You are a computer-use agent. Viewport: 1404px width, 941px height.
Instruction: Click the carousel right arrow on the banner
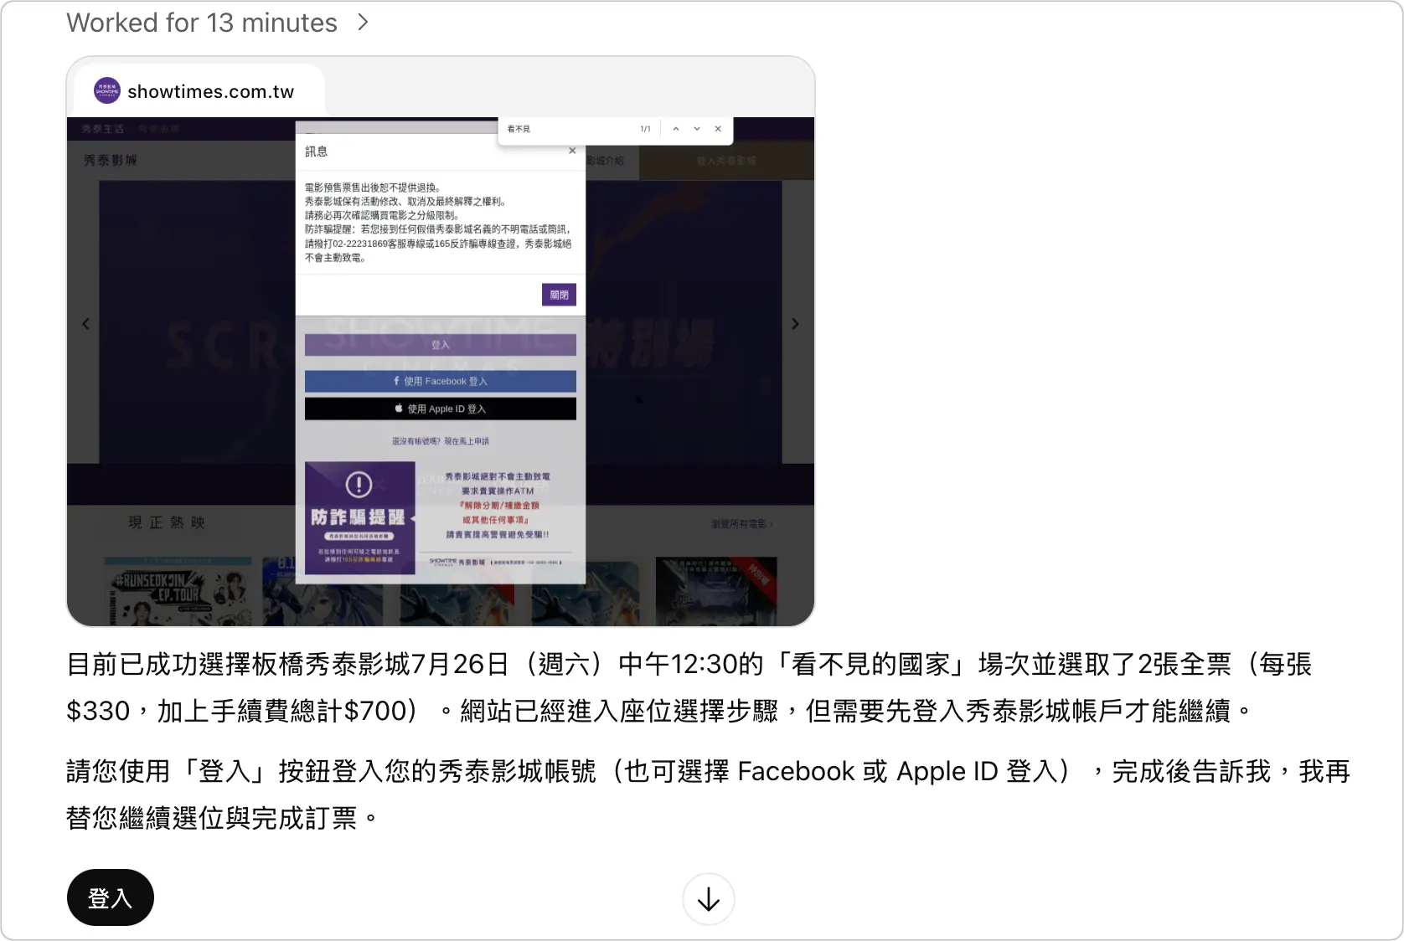[795, 323]
